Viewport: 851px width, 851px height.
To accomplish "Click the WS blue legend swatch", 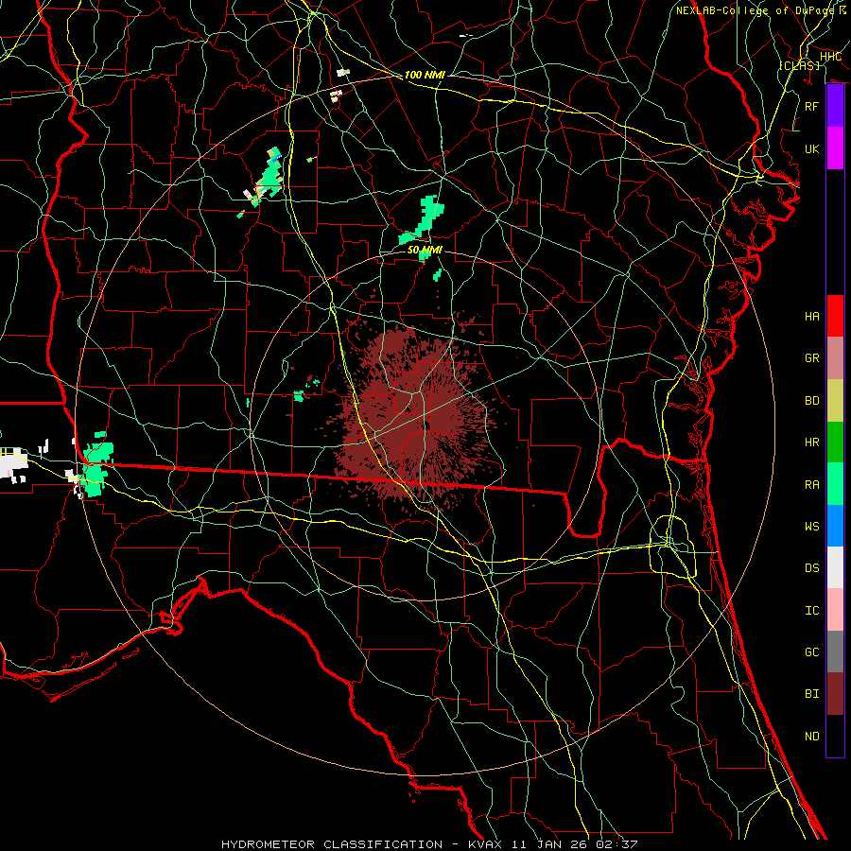I will pos(835,526).
